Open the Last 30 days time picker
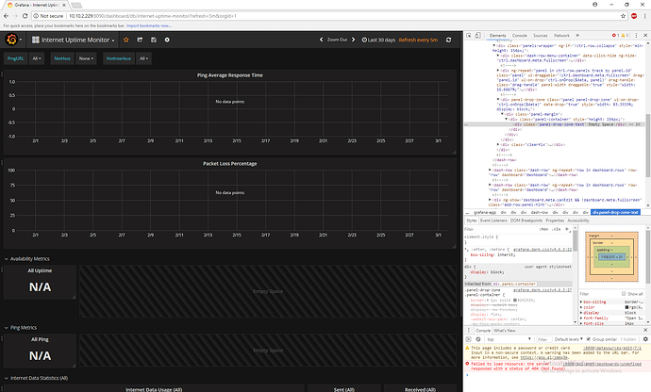 coord(378,40)
